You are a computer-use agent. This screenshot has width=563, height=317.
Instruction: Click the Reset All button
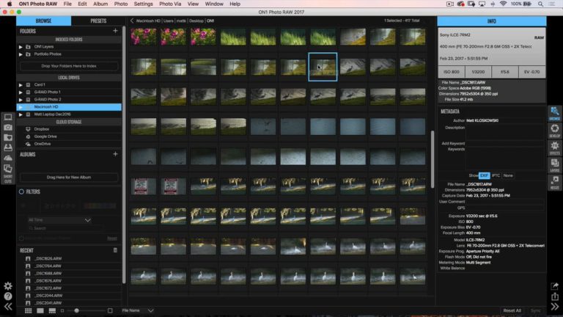click(512, 310)
